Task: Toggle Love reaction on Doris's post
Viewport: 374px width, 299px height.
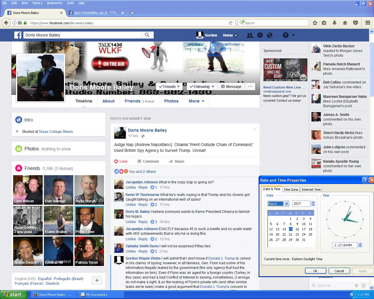Action: point(121,161)
